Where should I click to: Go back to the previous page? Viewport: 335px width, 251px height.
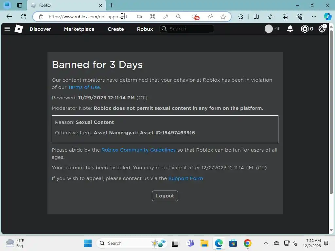click(x=9, y=17)
